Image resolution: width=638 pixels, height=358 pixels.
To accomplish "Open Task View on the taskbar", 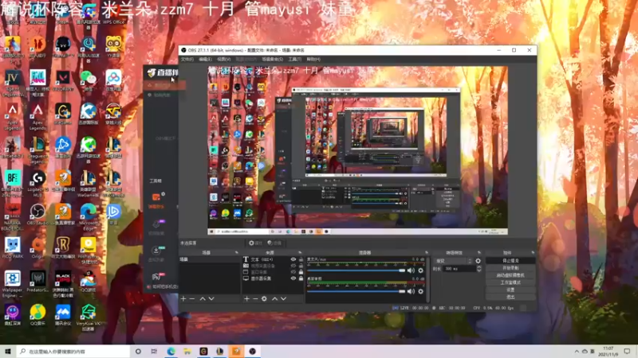I will [154, 351].
